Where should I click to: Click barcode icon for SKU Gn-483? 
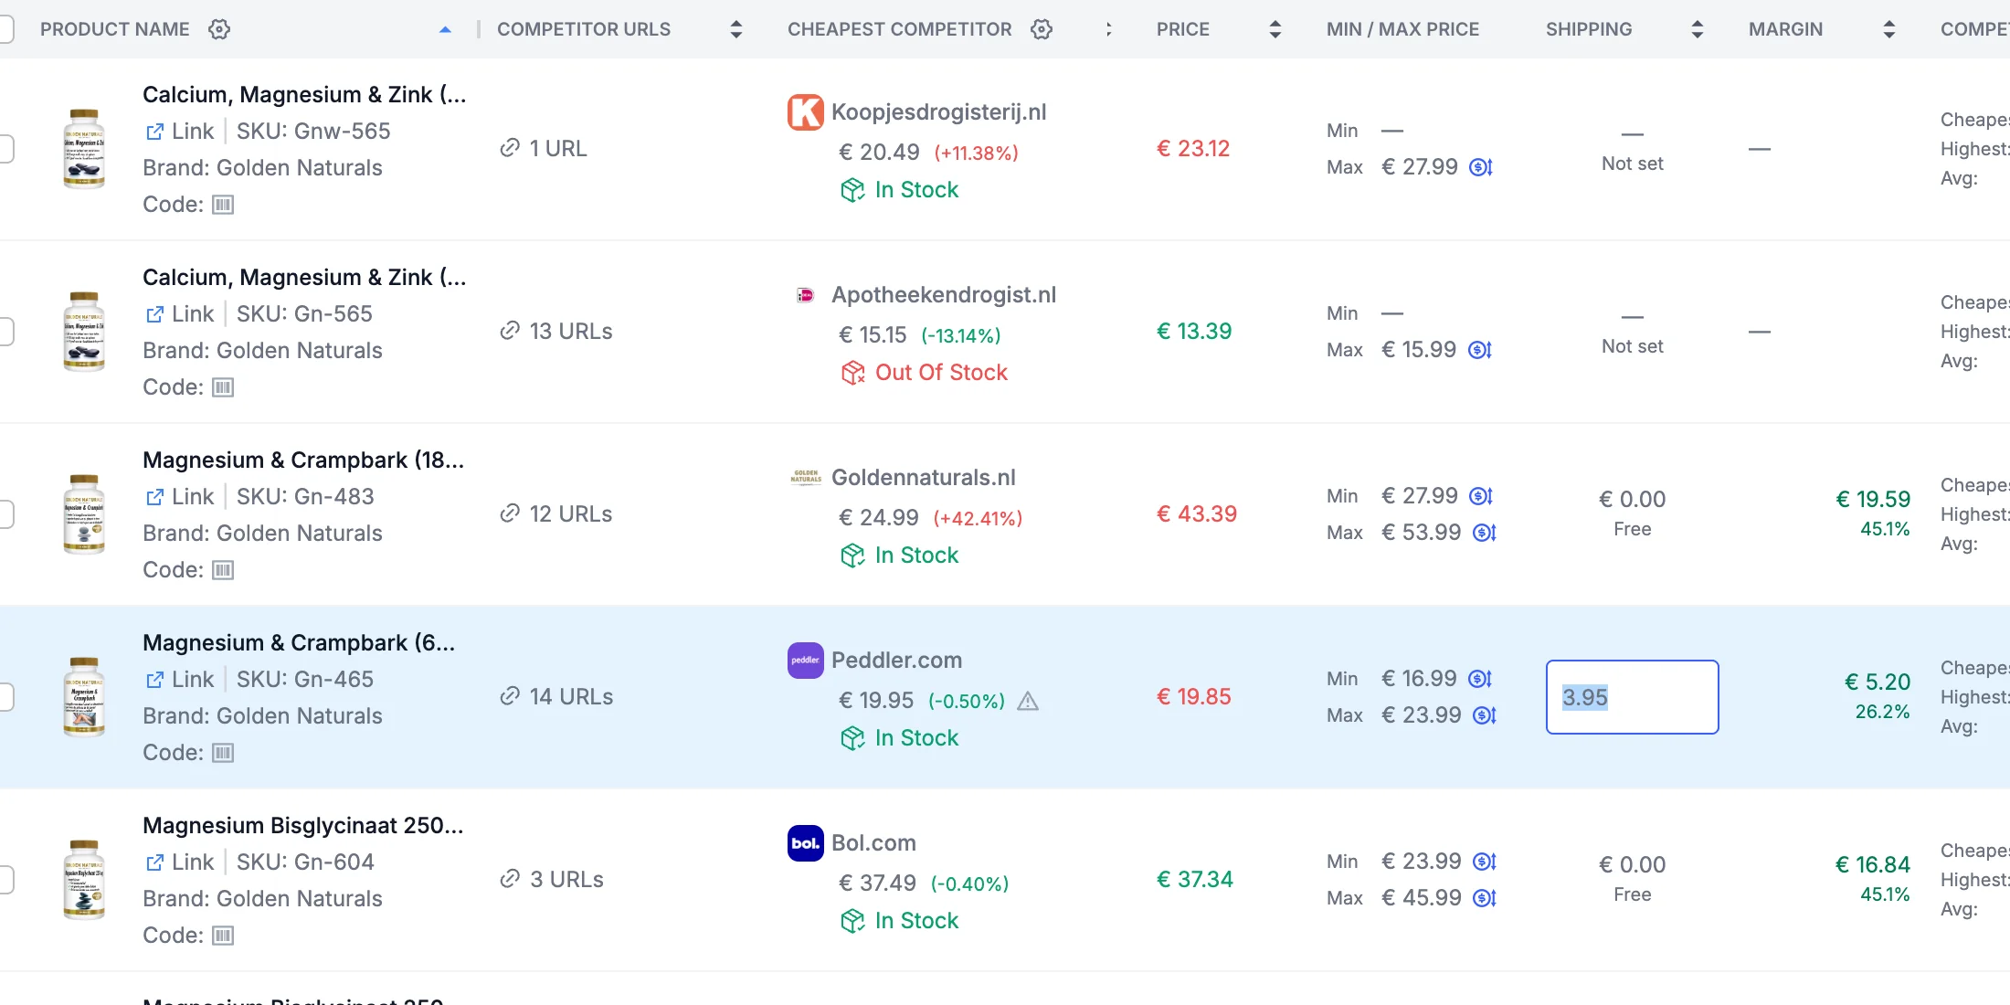tap(223, 570)
